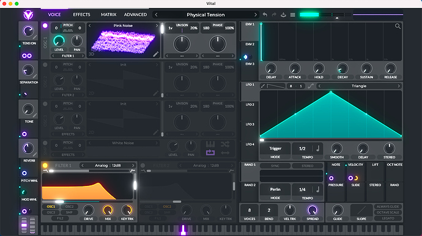Select next OSC 1 wavetable after Pink Noise
The width and height of the screenshot is (422, 236).
[x=157, y=26]
